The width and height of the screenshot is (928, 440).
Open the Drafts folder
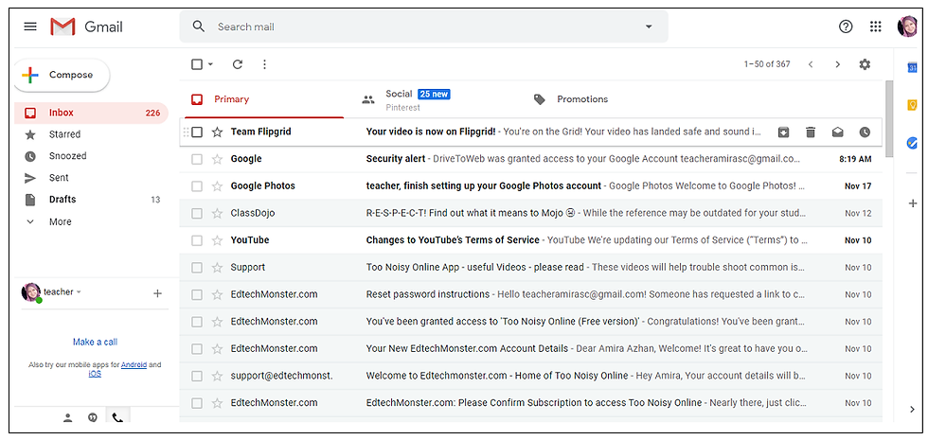(91, 200)
